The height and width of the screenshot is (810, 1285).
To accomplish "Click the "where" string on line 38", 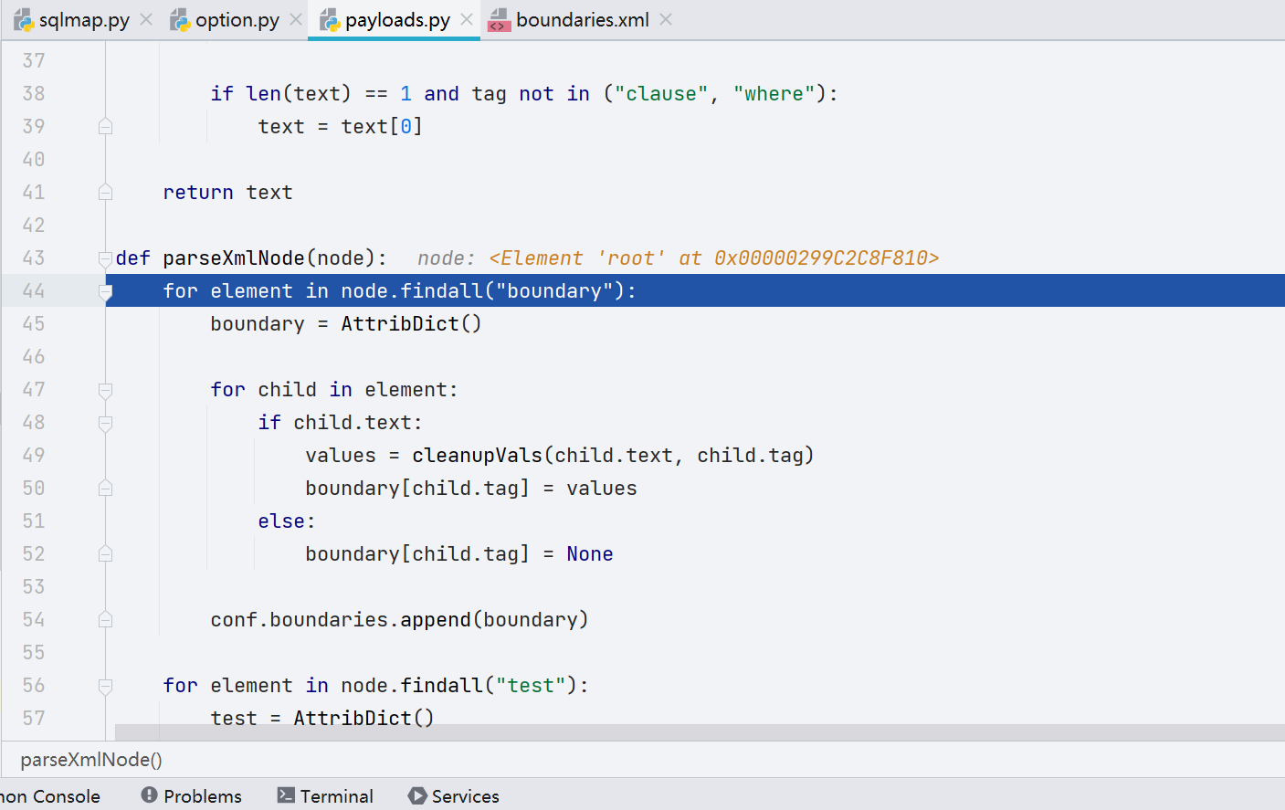I will (x=774, y=94).
